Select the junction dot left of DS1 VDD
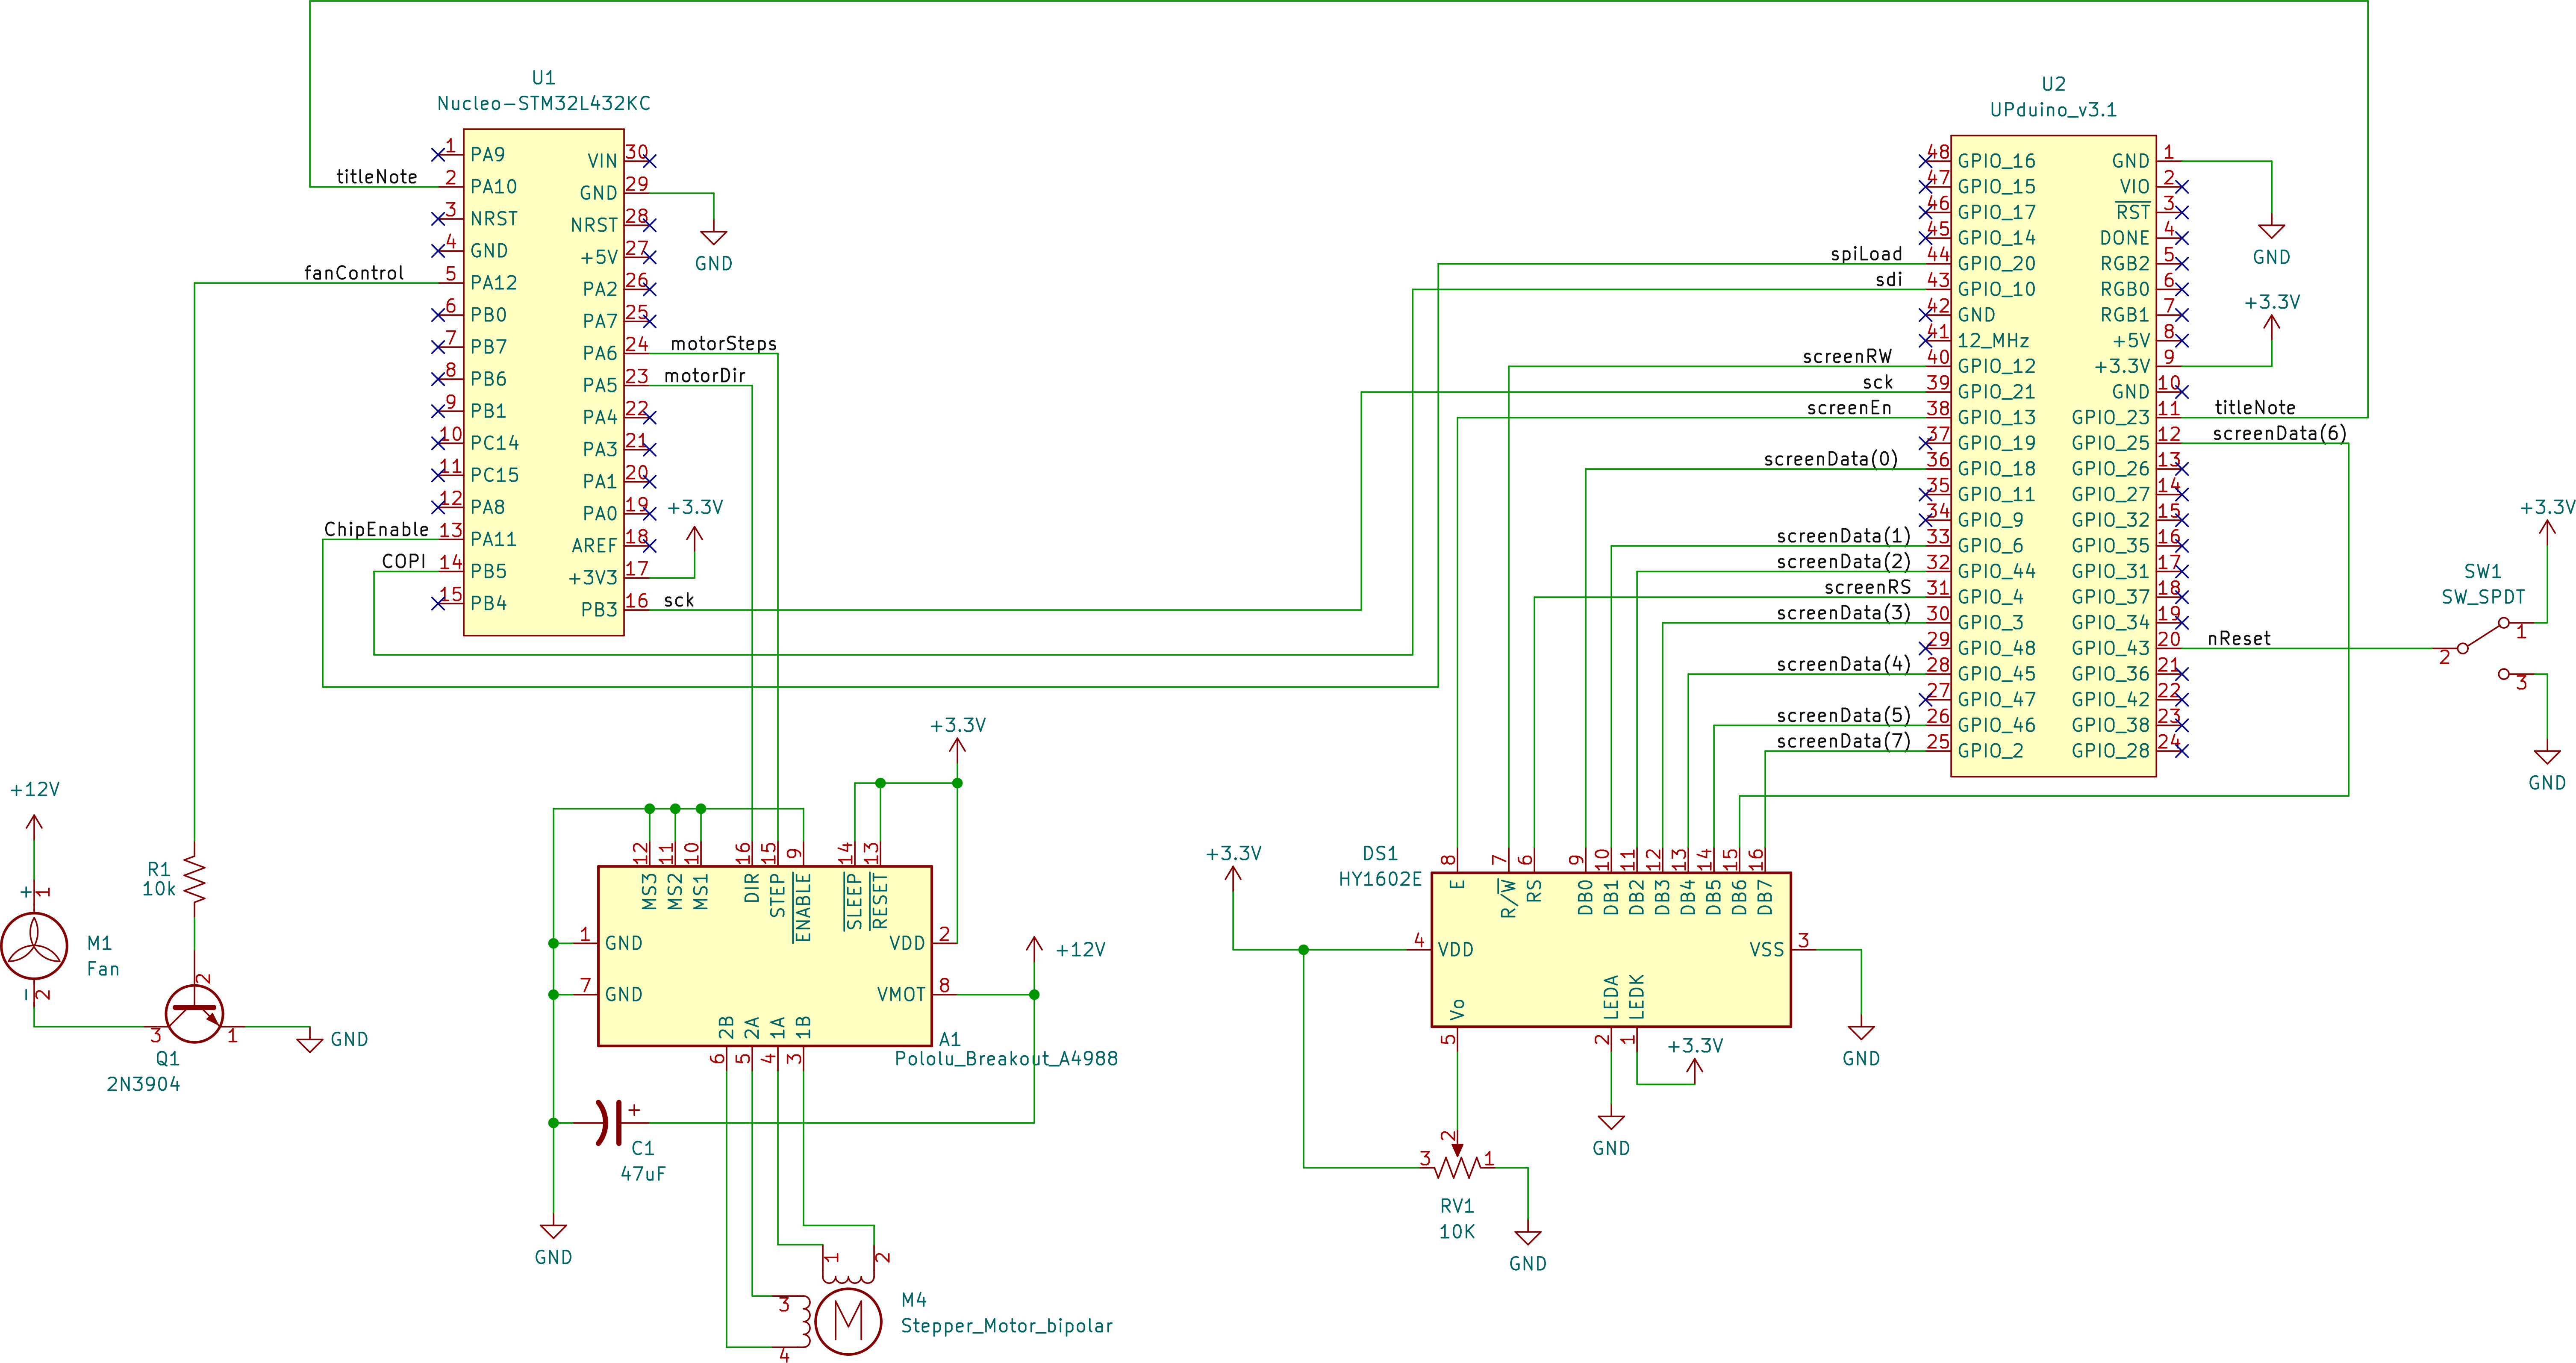The height and width of the screenshot is (1363, 2576). click(x=1303, y=950)
